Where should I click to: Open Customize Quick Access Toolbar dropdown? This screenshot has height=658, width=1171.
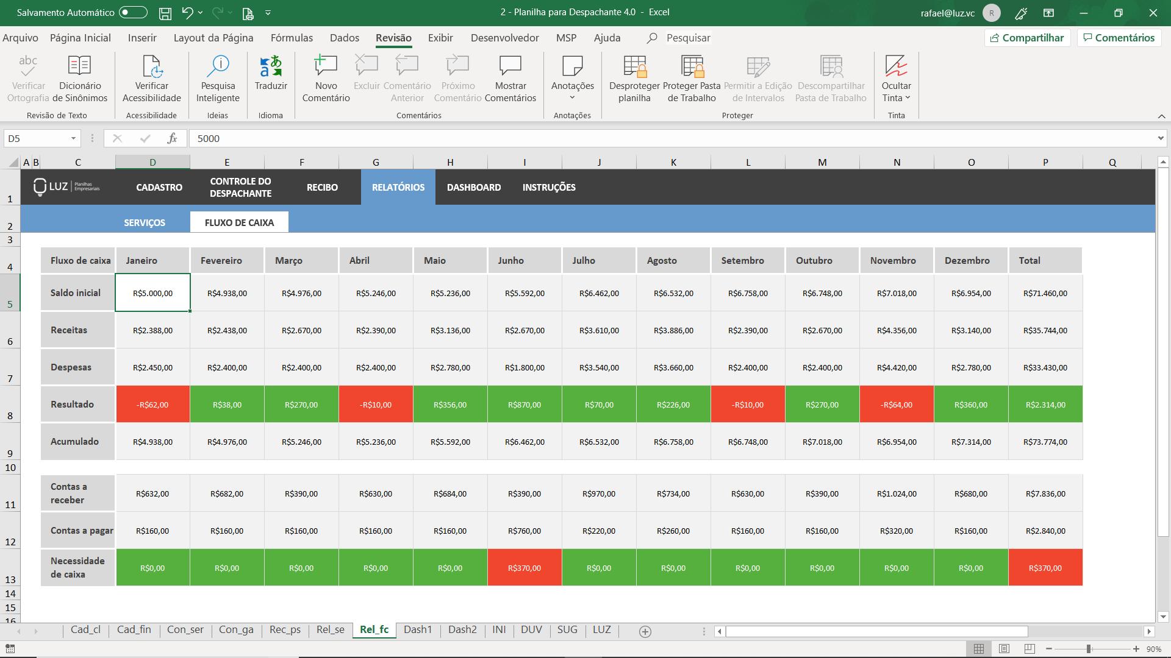[x=268, y=13]
